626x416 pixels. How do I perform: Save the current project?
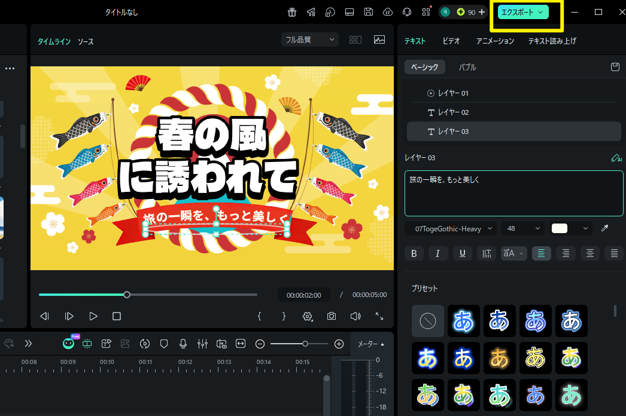click(x=368, y=11)
